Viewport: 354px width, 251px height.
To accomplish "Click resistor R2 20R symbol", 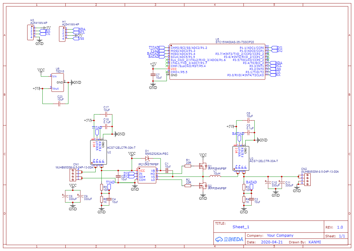I will click(x=188, y=185).
